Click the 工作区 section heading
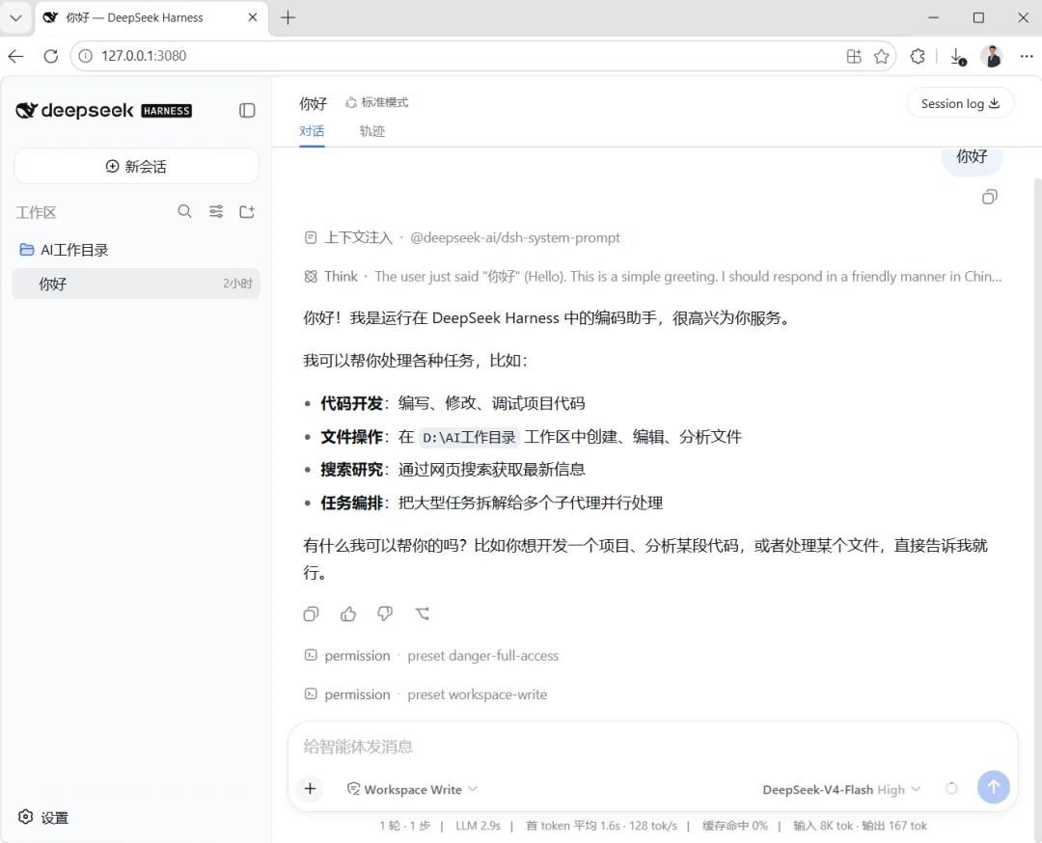 pyautogui.click(x=36, y=212)
